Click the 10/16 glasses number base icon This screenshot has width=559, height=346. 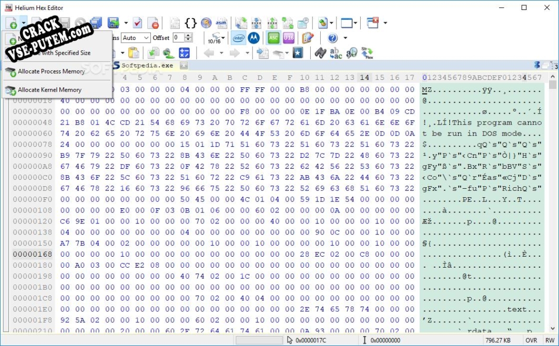(x=214, y=38)
